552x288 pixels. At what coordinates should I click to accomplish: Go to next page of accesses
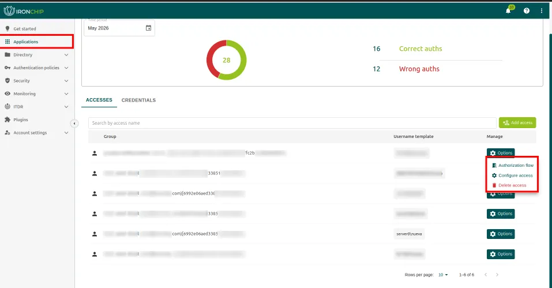click(497, 275)
